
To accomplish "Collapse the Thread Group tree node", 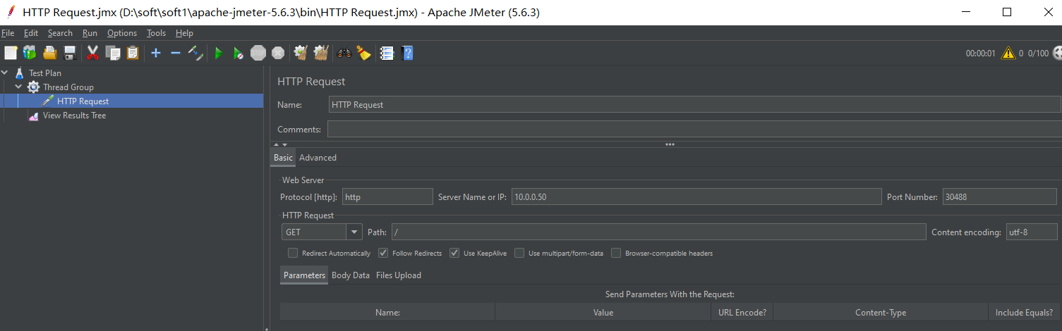I will point(18,87).
